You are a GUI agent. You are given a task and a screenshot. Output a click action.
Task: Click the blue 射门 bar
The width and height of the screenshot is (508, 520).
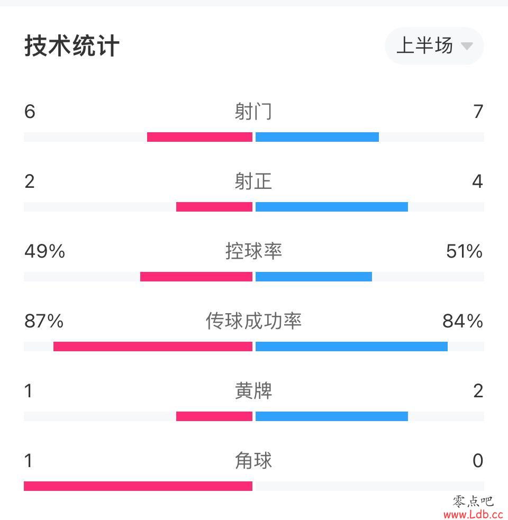317,137
